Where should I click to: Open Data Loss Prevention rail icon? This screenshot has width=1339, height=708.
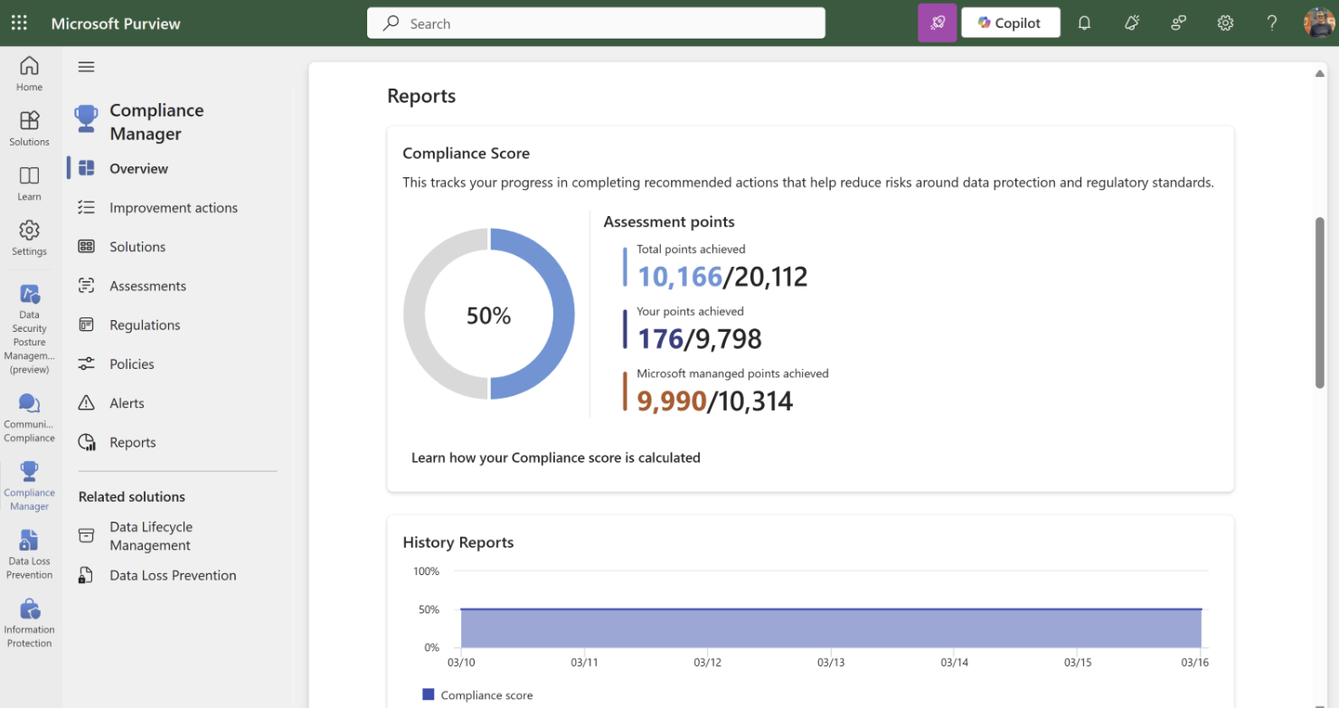29,540
